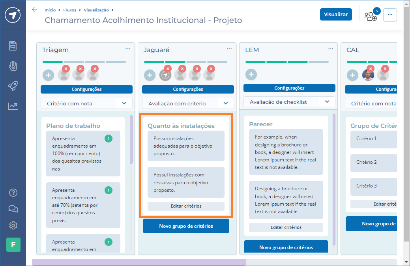Open the settings gear in sidebar
Image resolution: width=410 pixels, height=266 pixels.
(13, 225)
